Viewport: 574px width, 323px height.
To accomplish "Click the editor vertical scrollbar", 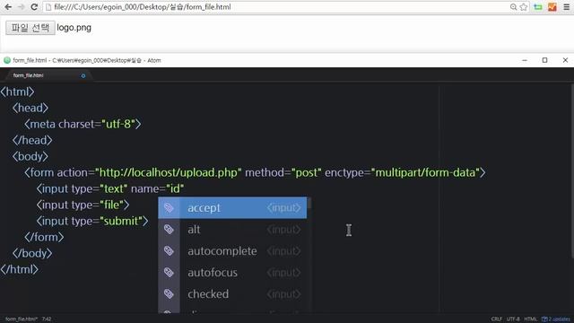I will click(x=572, y=171).
